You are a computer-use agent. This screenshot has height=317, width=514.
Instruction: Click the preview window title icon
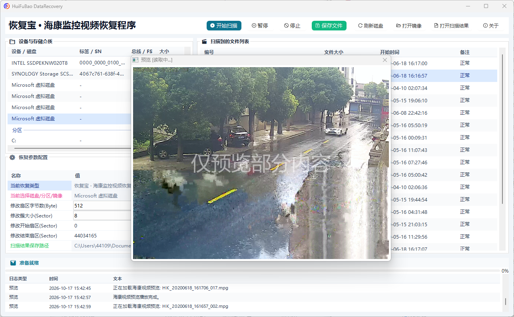136,60
